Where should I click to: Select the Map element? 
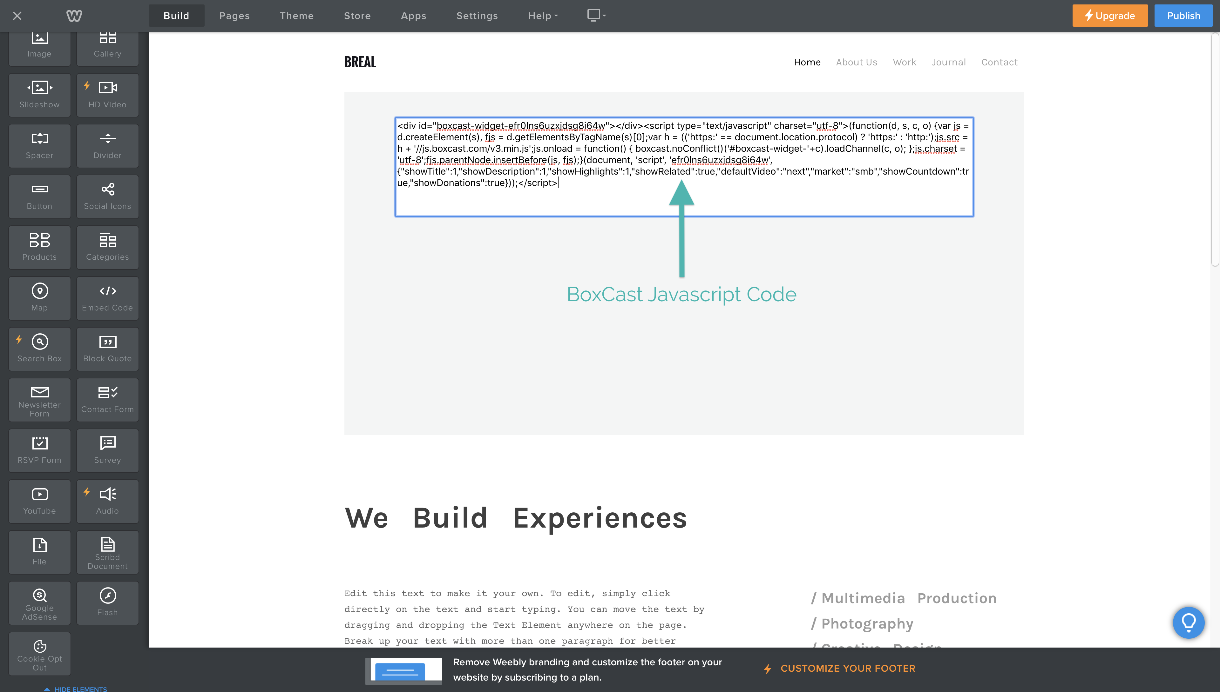39,298
